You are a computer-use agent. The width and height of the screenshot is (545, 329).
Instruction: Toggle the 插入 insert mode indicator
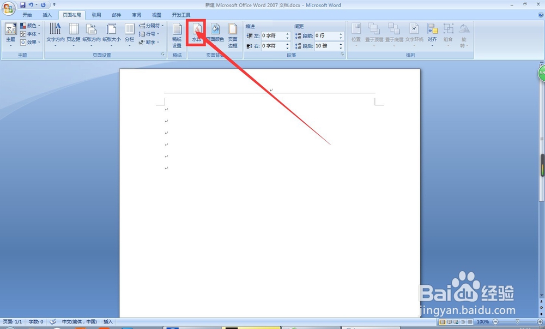[x=108, y=322]
